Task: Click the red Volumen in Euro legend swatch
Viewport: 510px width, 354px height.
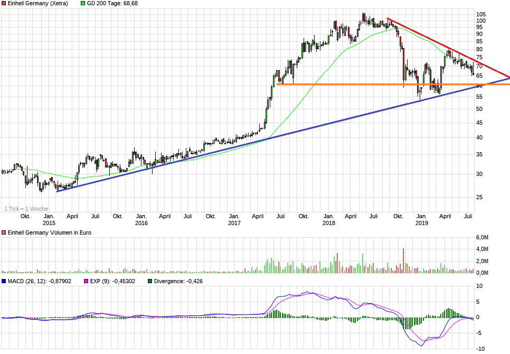Action: click(4, 233)
